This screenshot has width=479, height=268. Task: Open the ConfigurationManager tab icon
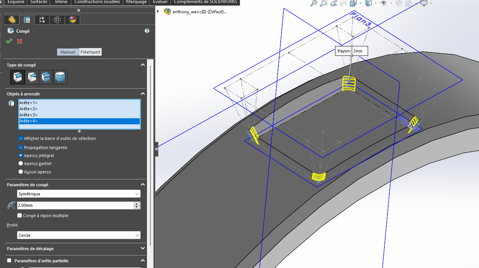tap(42, 20)
